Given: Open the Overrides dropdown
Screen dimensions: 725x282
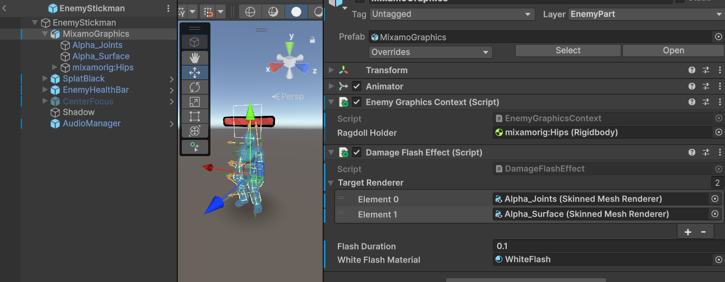Looking at the screenshot, I should click(430, 52).
